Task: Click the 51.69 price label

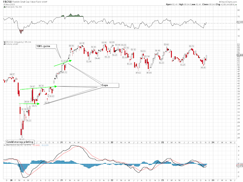Action: pos(129,64)
